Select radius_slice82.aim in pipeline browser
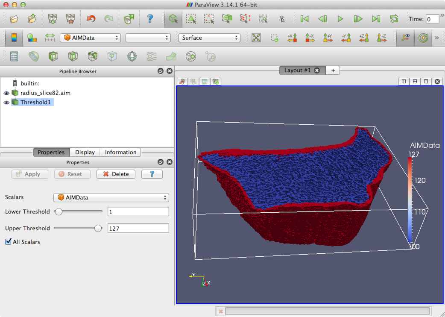Image resolution: width=445 pixels, height=317 pixels. [45, 93]
